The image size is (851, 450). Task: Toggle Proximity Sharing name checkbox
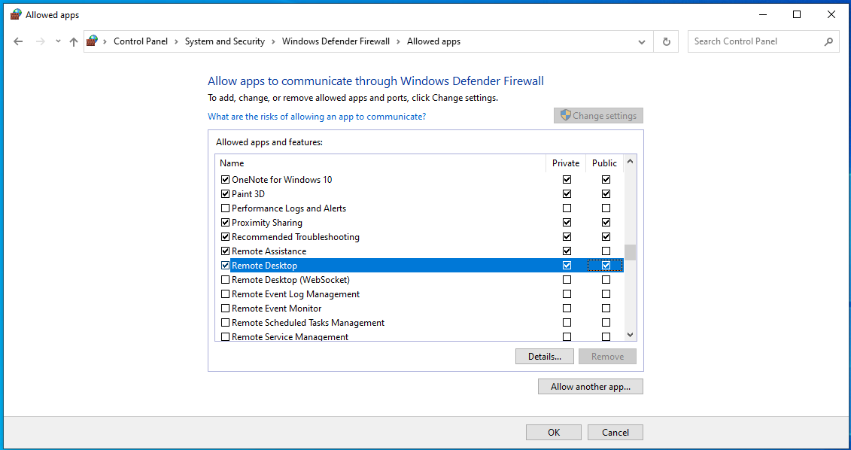tap(225, 223)
